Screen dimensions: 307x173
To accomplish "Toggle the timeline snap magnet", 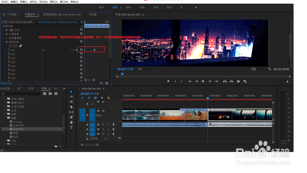I will click(x=89, y=98).
